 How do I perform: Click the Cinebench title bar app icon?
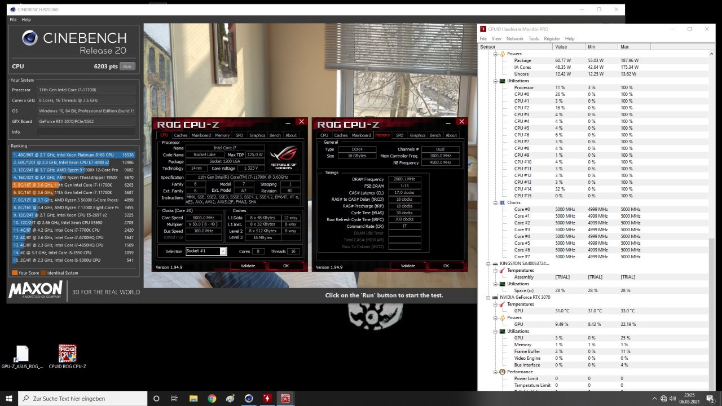coord(12,10)
